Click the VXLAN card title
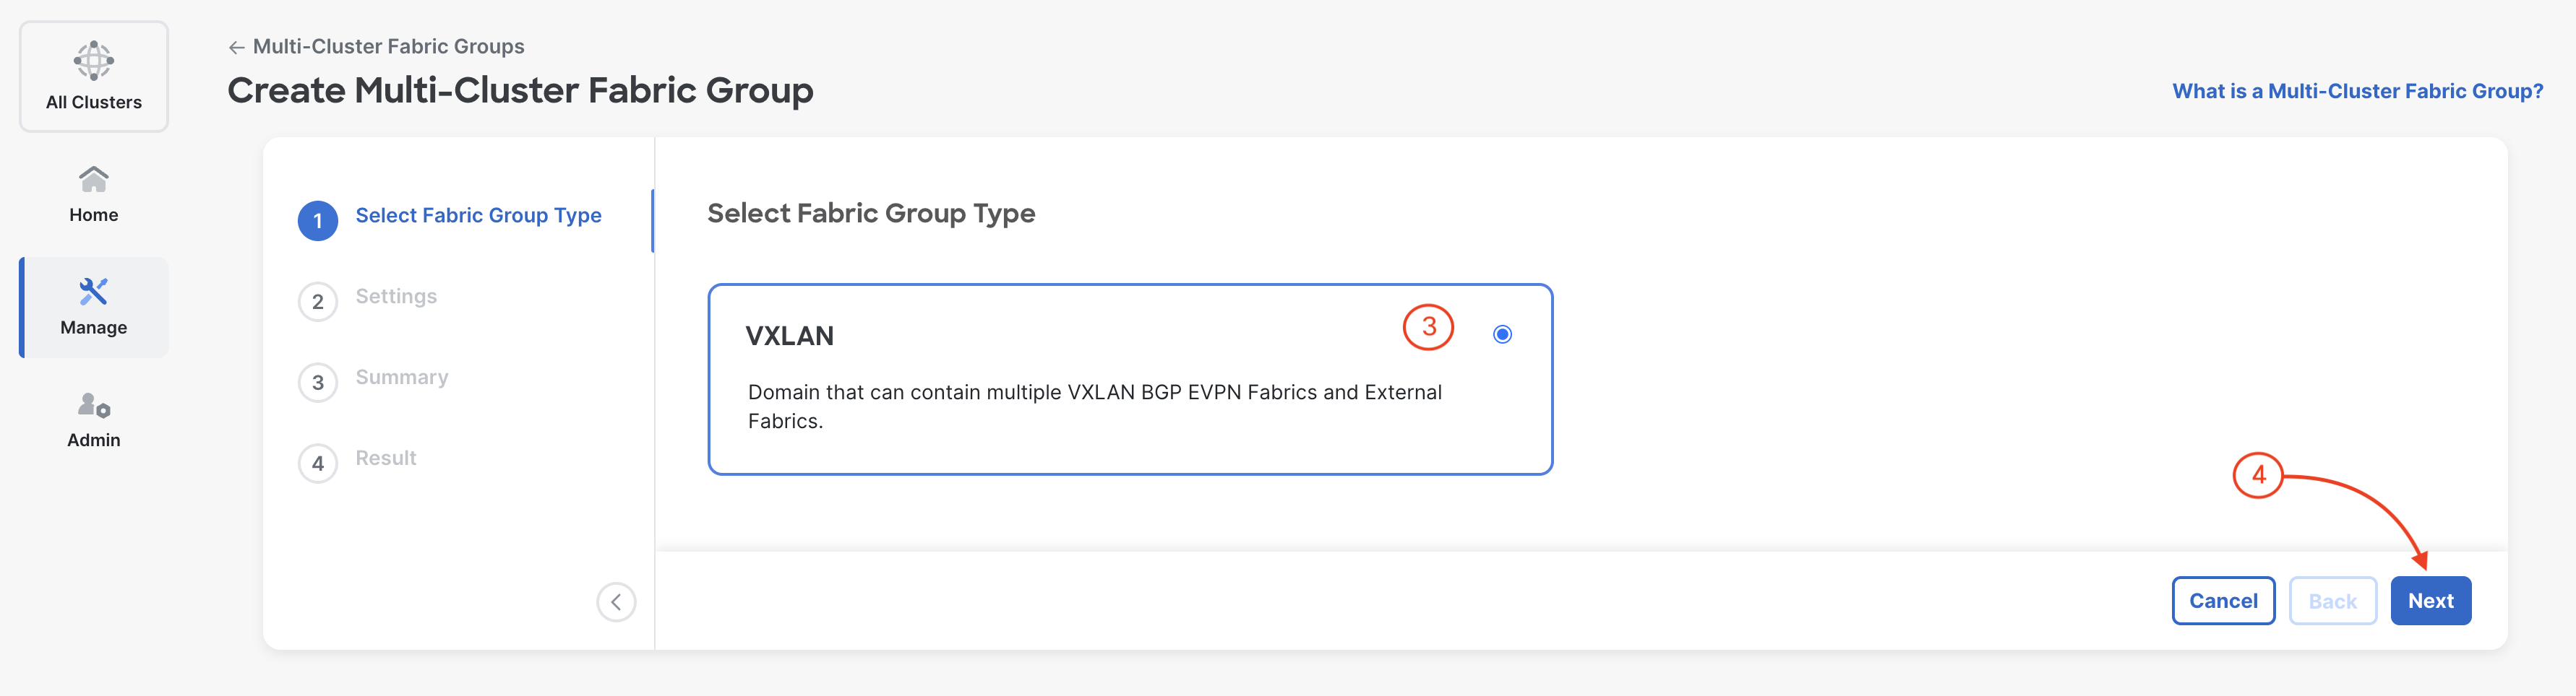This screenshot has width=2576, height=696. [789, 336]
